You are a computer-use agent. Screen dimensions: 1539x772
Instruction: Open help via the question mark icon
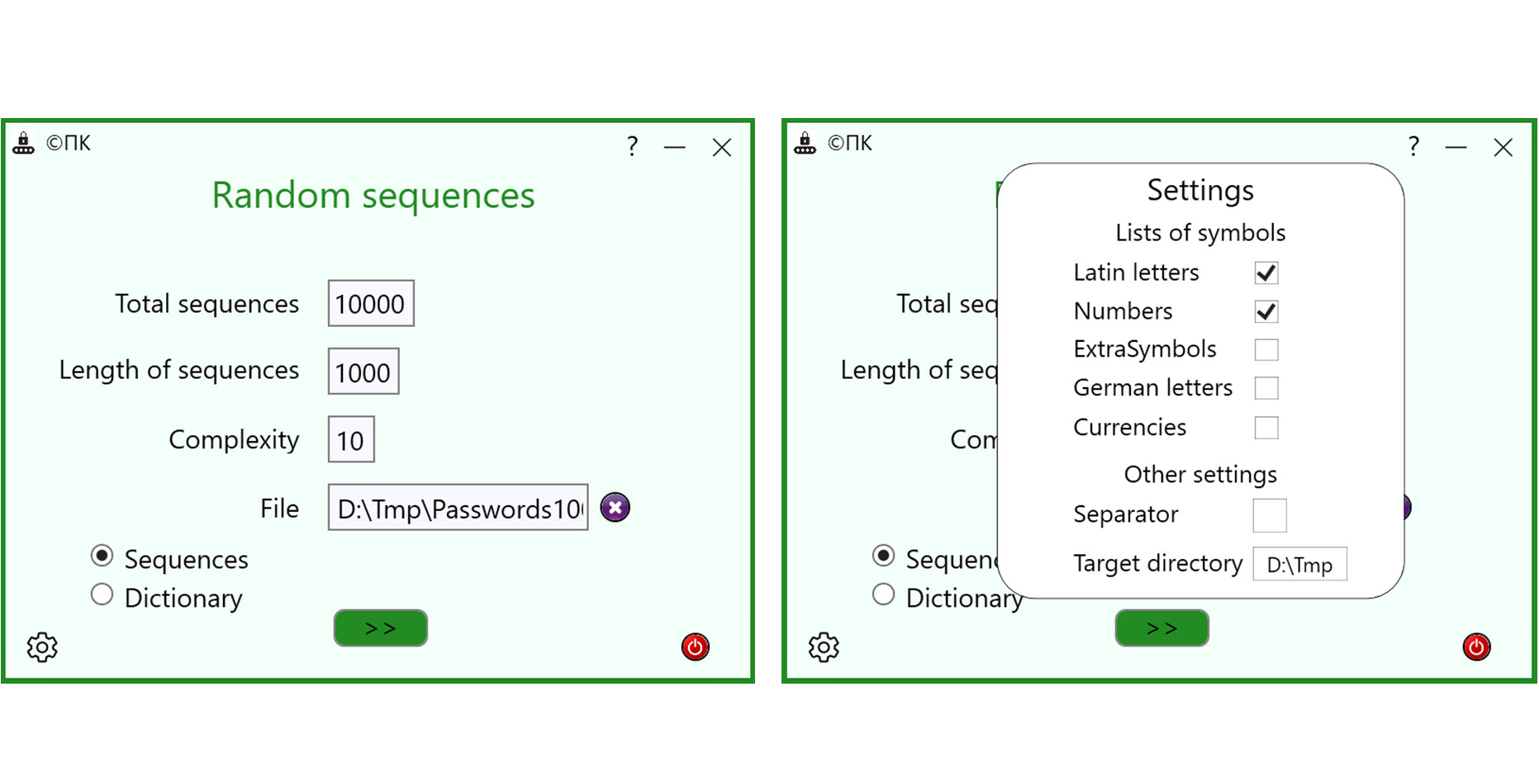point(632,146)
